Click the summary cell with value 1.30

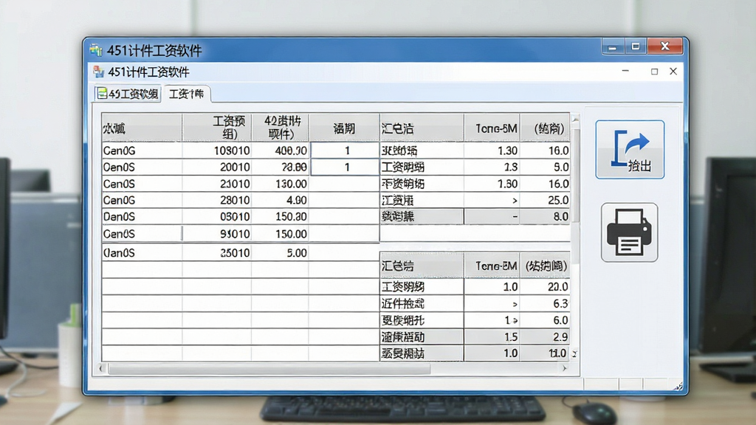[492, 151]
